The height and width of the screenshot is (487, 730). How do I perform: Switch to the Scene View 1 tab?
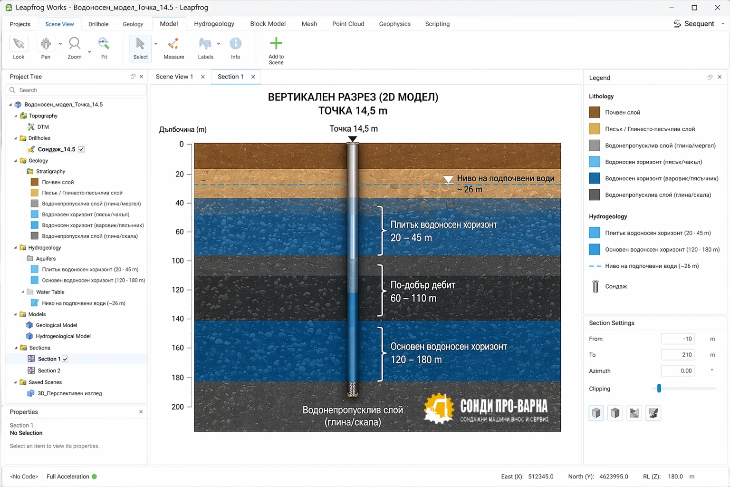pyautogui.click(x=174, y=77)
